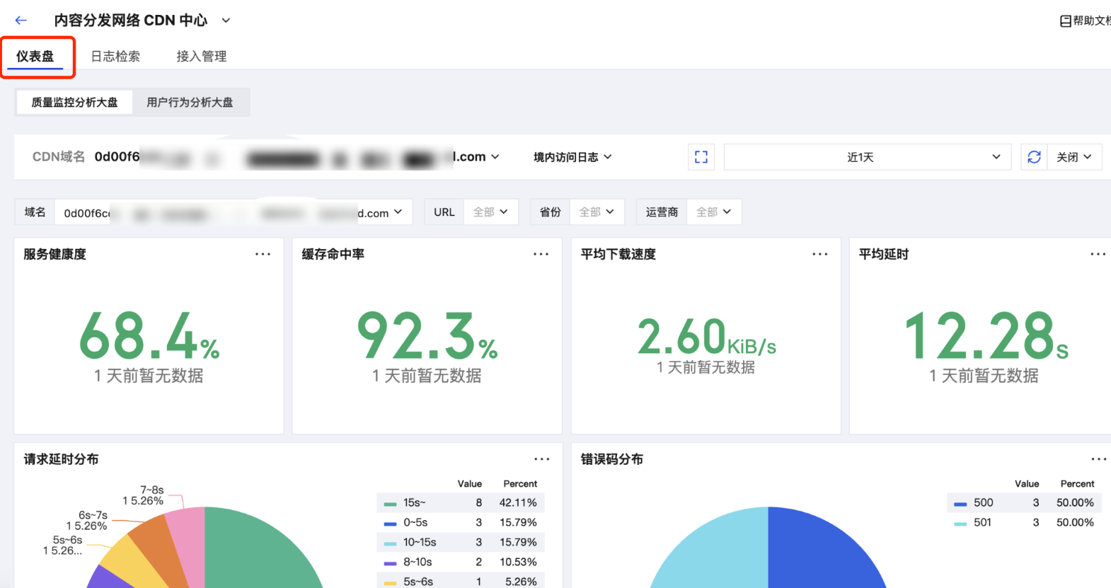Open 平均下载速度 card more options menu

coord(819,254)
